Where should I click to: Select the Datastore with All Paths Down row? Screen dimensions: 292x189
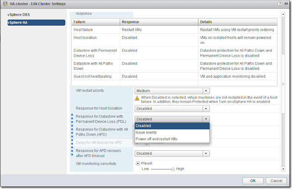click(174, 66)
